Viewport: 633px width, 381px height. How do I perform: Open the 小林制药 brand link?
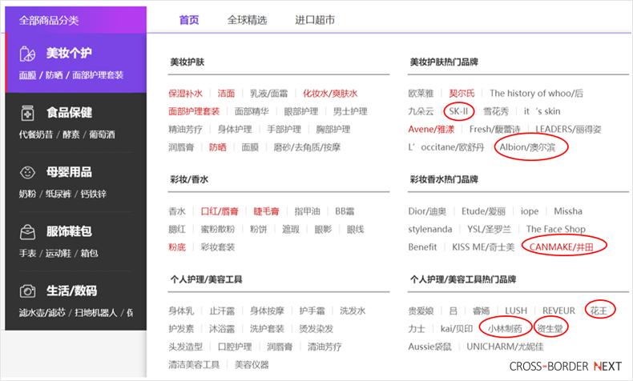tap(505, 329)
